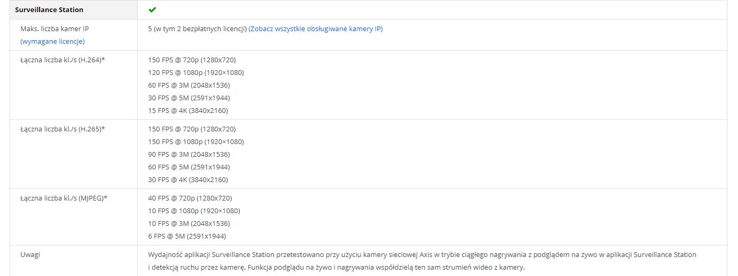Click the H.264 30 FPS @ 5M line
The image size is (738, 276).
coord(190,98)
